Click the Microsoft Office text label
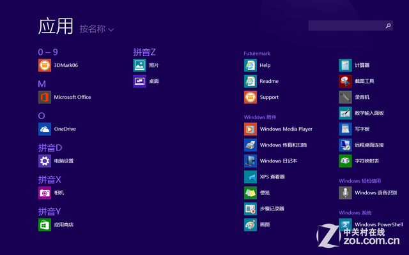Screen dimensions: 409x255 (x=72, y=97)
